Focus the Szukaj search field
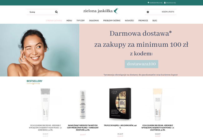The height and width of the screenshot is (140, 203). coord(41,12)
